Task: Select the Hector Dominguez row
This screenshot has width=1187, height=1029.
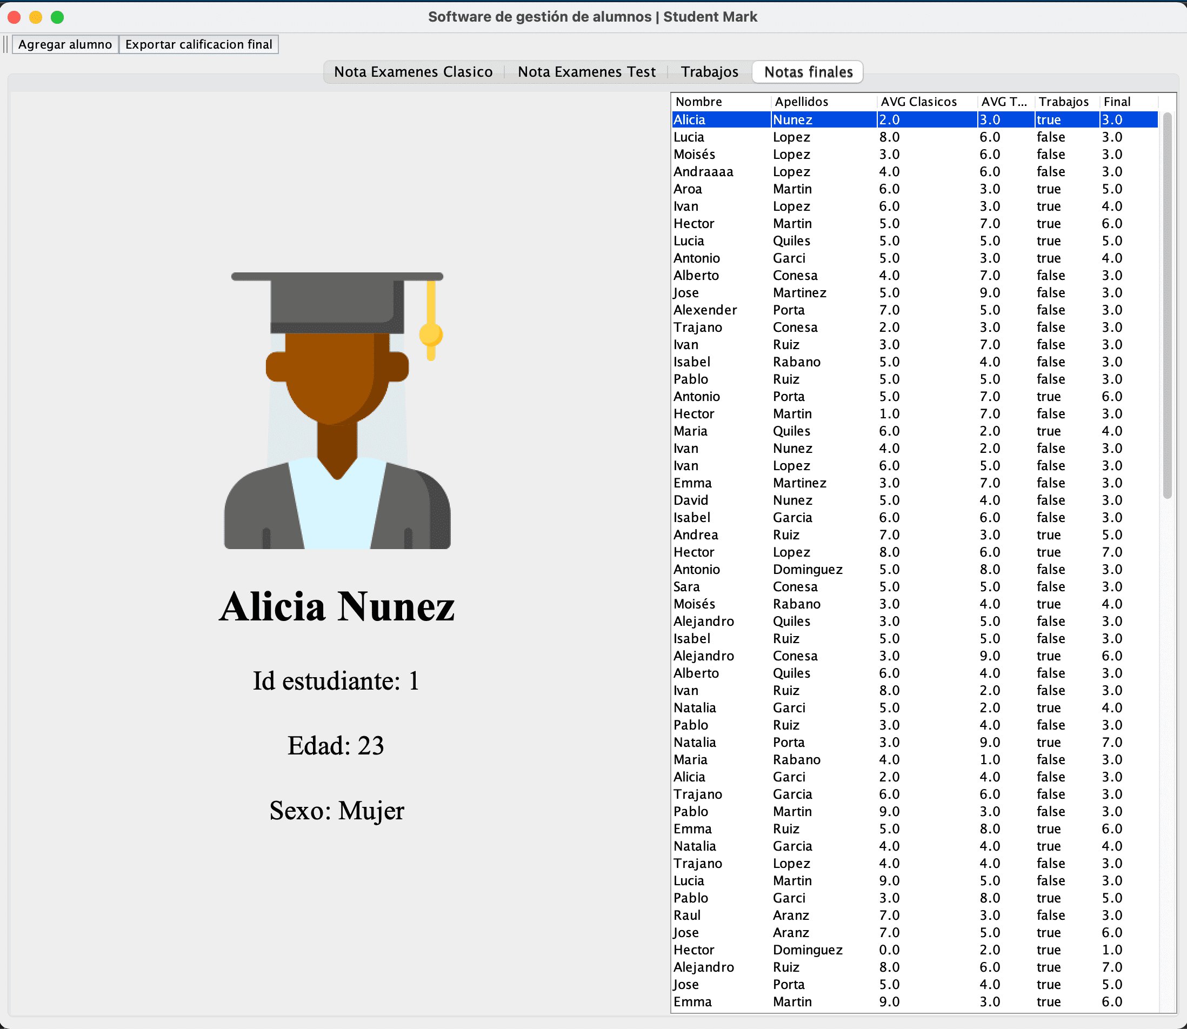Action: pyautogui.click(x=915, y=950)
